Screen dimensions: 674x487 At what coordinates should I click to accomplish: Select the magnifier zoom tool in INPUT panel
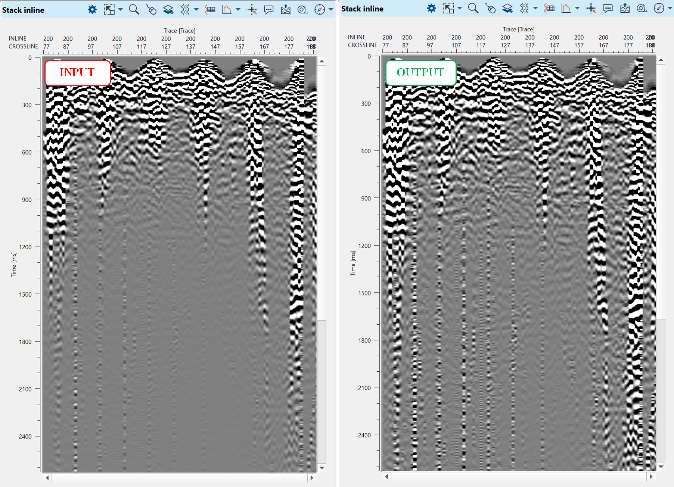tap(134, 10)
